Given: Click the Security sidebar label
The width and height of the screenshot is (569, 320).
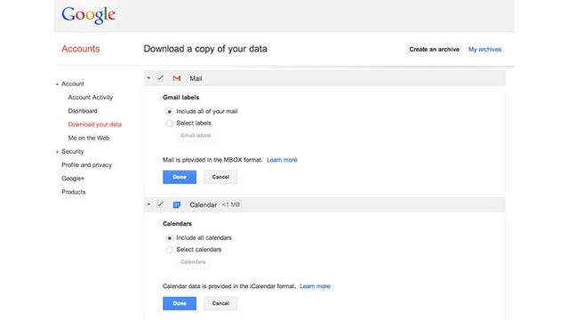Looking at the screenshot, I should (73, 151).
